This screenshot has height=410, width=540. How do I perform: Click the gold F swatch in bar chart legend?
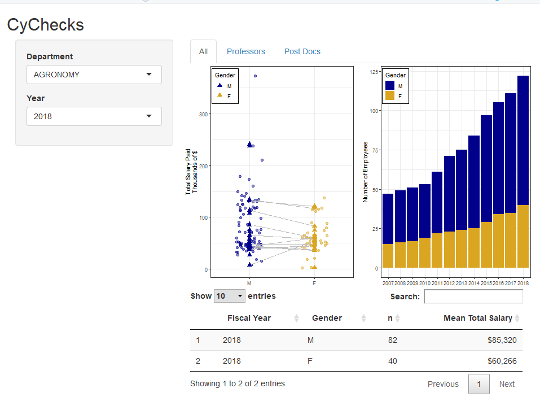point(390,96)
